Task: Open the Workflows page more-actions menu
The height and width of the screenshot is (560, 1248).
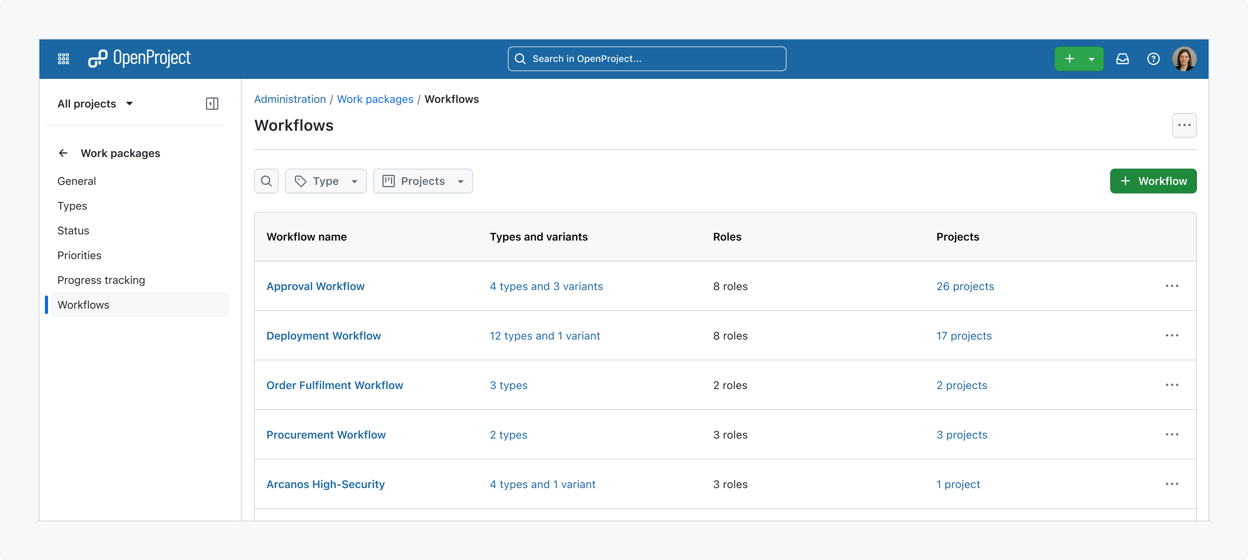Action: 1184,125
